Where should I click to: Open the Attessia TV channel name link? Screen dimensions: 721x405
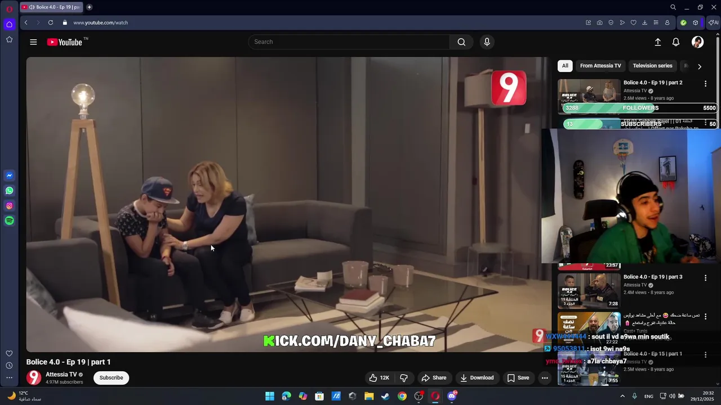tap(61, 375)
